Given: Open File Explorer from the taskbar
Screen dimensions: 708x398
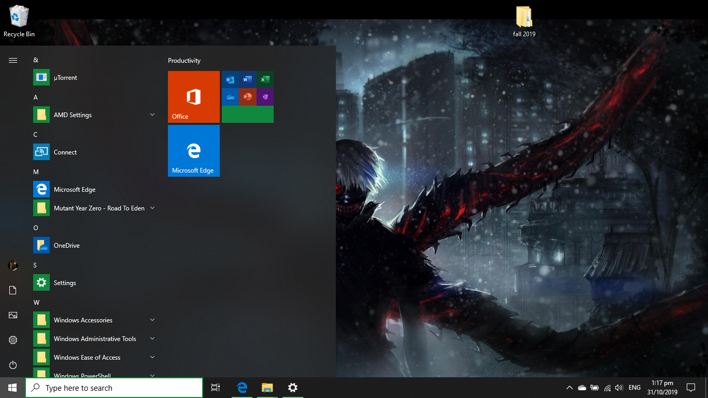Looking at the screenshot, I should click(267, 388).
